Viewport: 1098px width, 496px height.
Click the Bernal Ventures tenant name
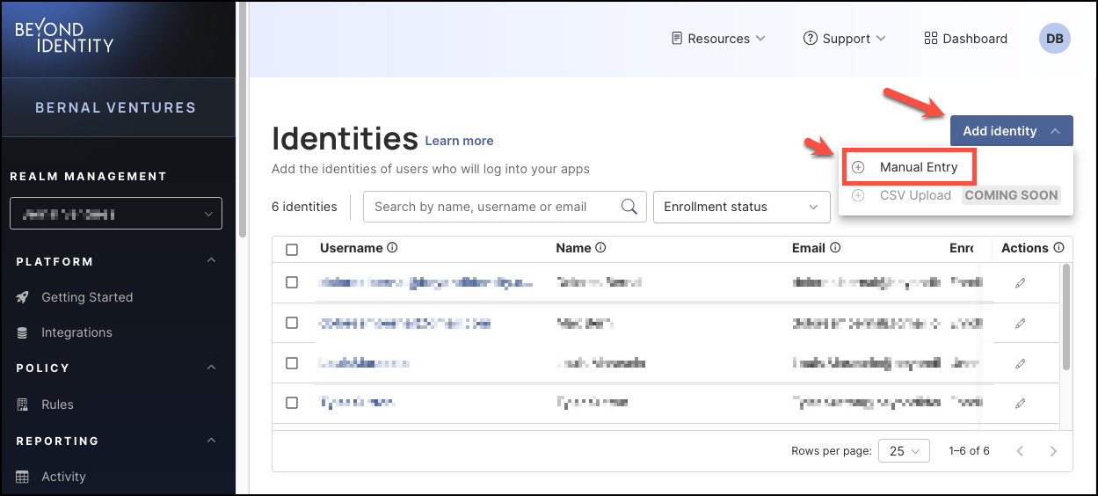pyautogui.click(x=115, y=107)
